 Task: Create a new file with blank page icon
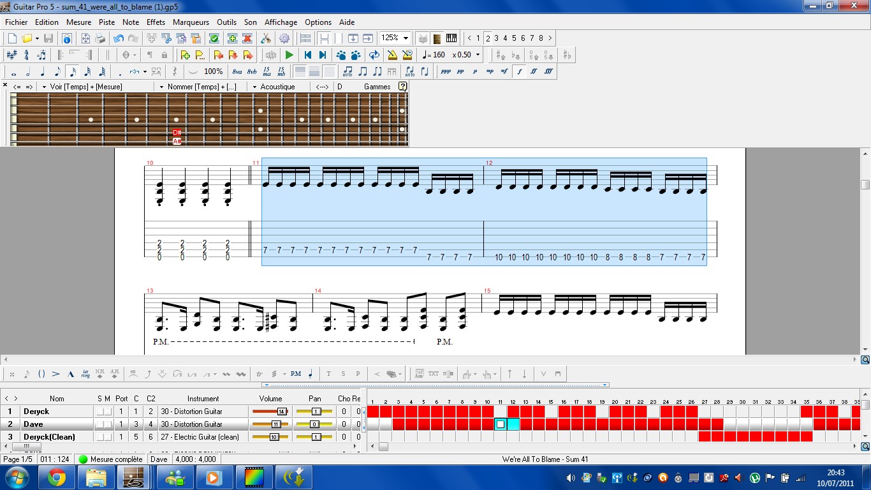pos(12,38)
